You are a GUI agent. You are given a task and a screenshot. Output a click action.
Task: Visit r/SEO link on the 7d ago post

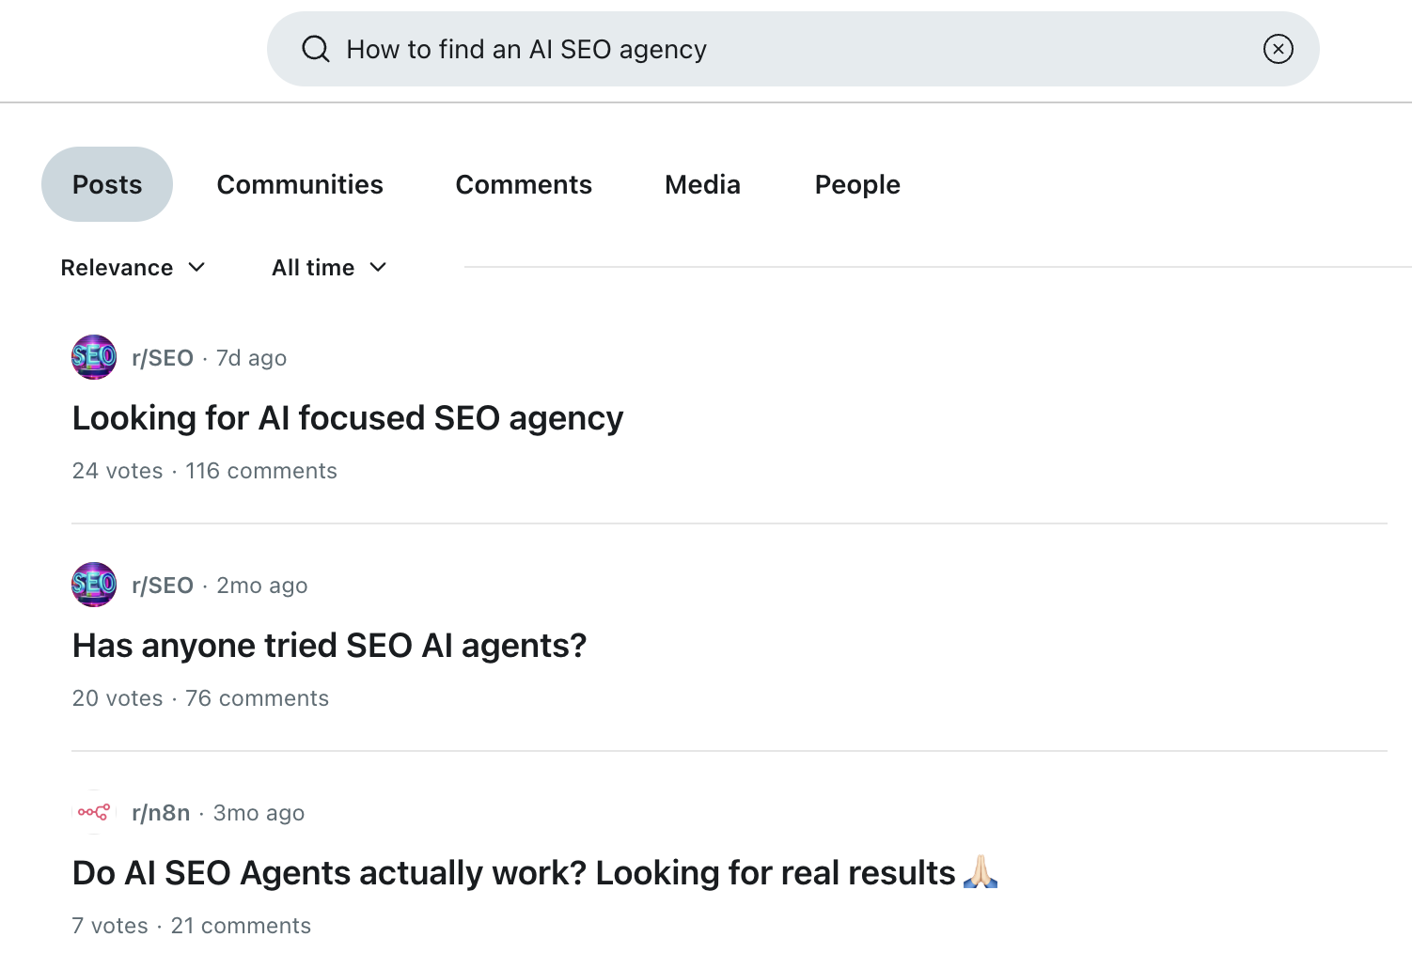pos(163,358)
